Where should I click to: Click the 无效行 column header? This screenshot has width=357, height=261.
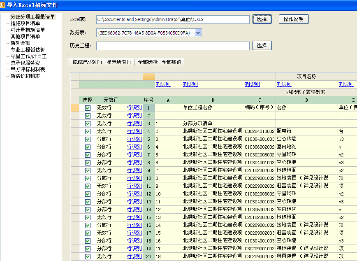click(111, 100)
